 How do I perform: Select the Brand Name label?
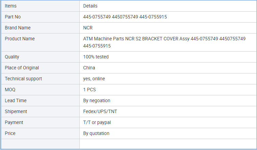pyautogui.click(x=17, y=28)
